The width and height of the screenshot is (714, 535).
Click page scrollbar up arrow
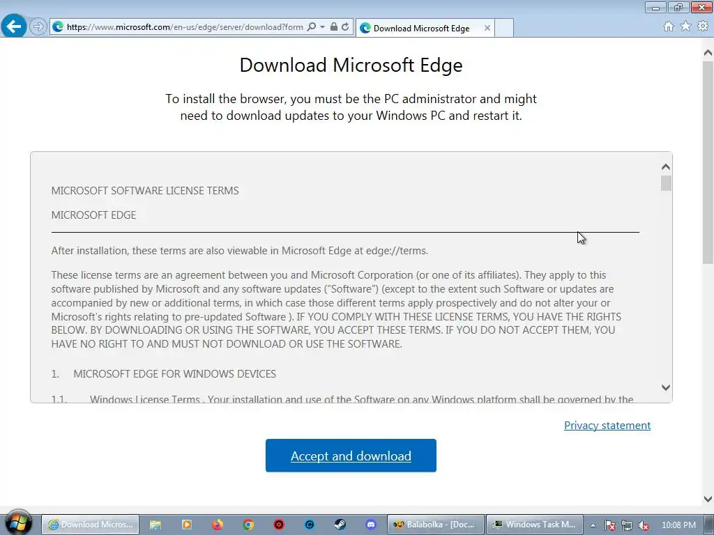(x=708, y=53)
